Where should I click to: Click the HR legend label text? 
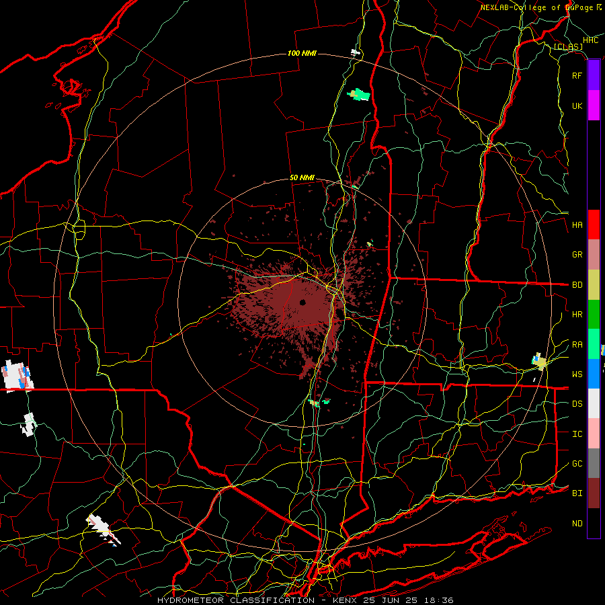577,315
